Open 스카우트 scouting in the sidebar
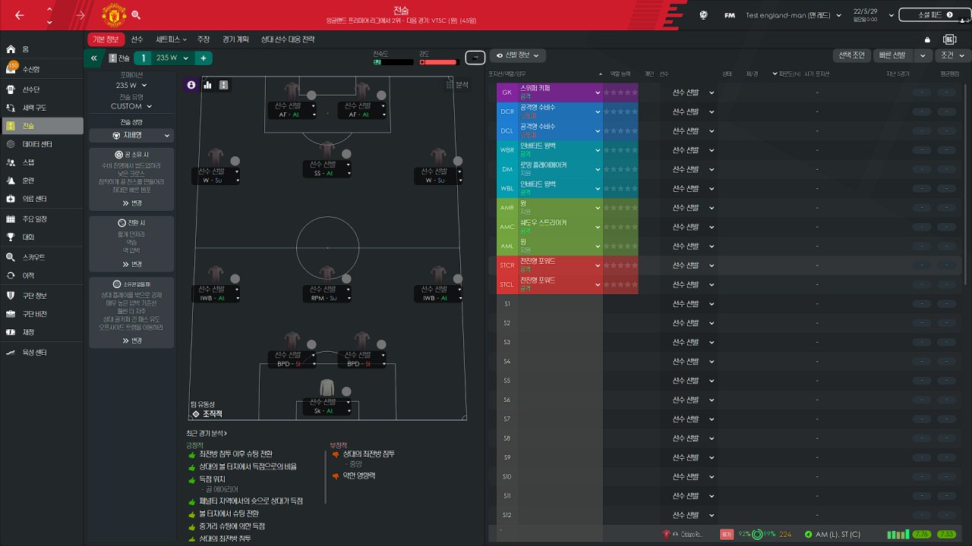This screenshot has height=546, width=972. coord(42,257)
